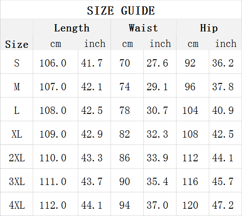This screenshot has height=216, width=242.
Task: Click the 47.2 hip inch cell
Action: pyautogui.click(x=223, y=206)
